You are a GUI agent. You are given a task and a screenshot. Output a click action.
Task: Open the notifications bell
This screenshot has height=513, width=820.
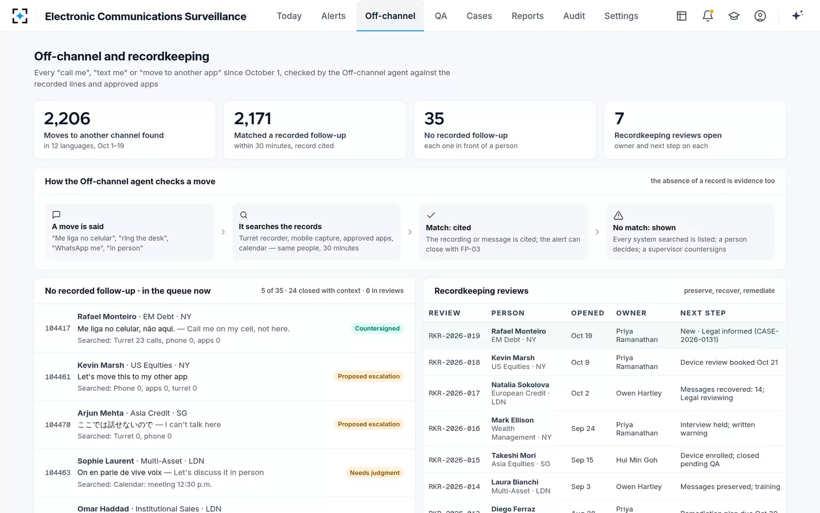click(x=708, y=16)
